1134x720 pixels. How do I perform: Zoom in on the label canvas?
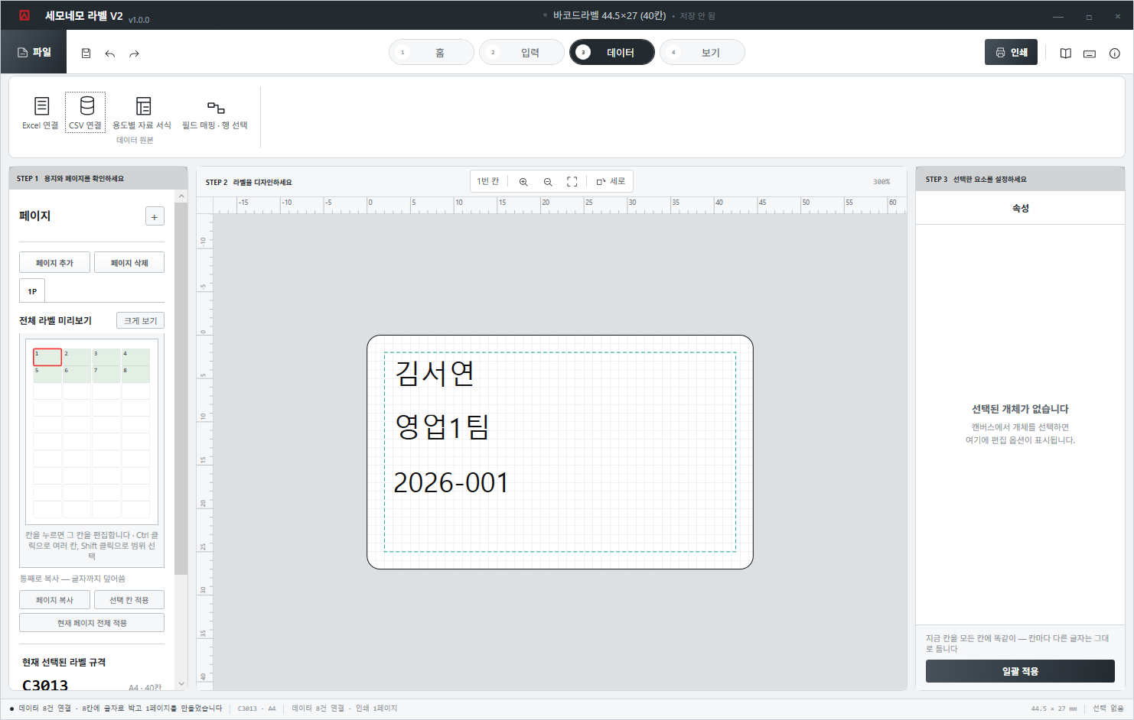pyautogui.click(x=523, y=182)
